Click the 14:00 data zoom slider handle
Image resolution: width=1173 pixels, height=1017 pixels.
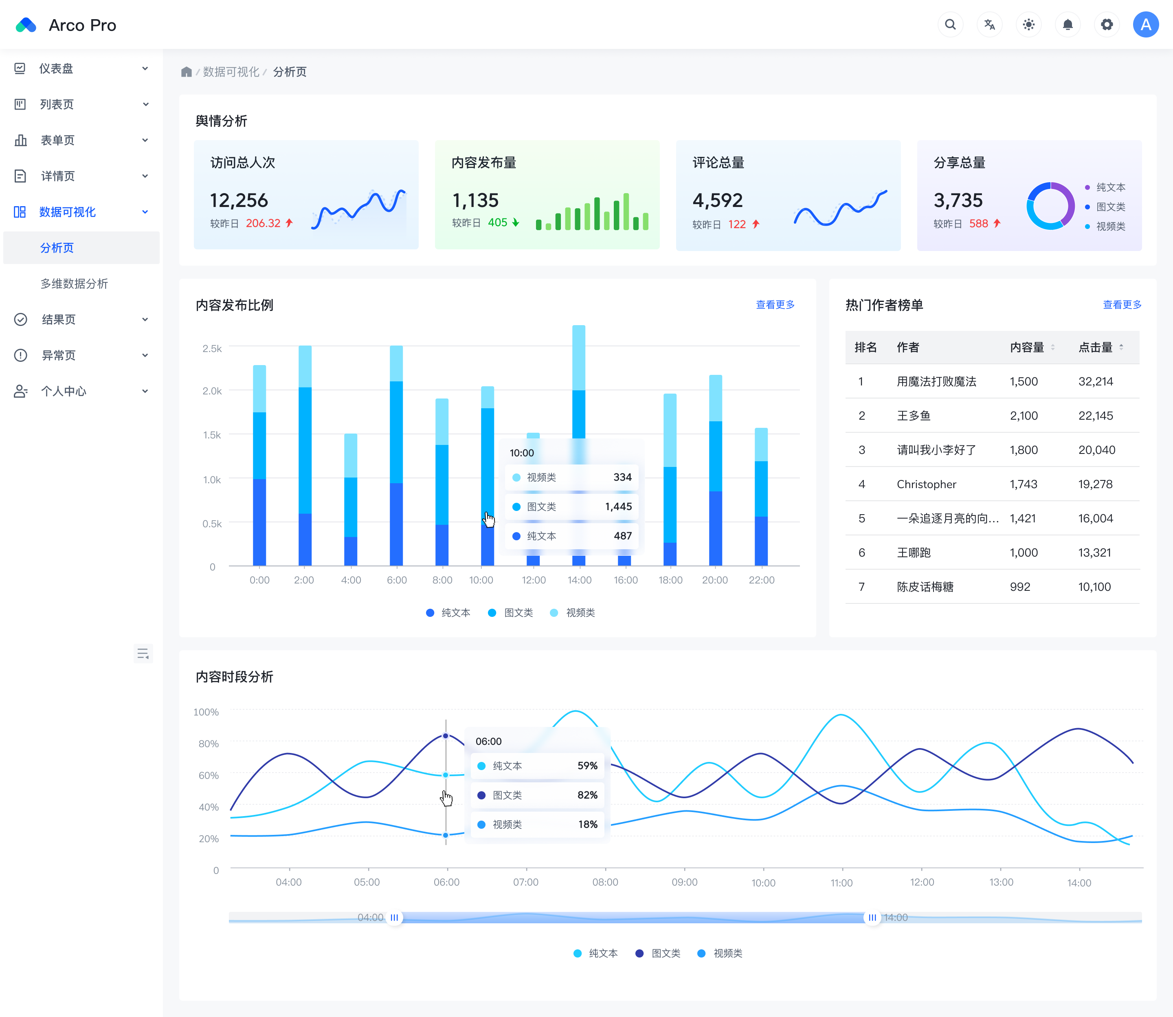click(x=872, y=918)
